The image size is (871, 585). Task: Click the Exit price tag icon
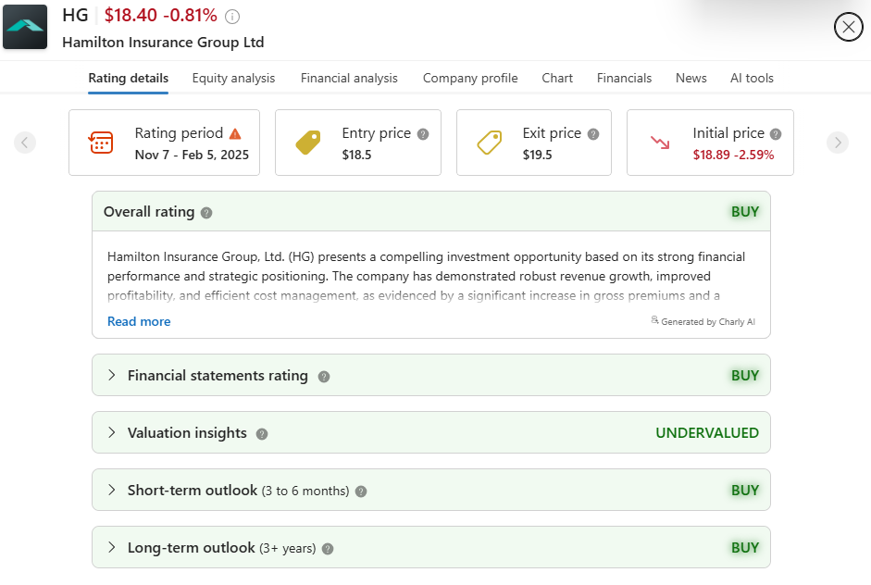[x=490, y=143]
